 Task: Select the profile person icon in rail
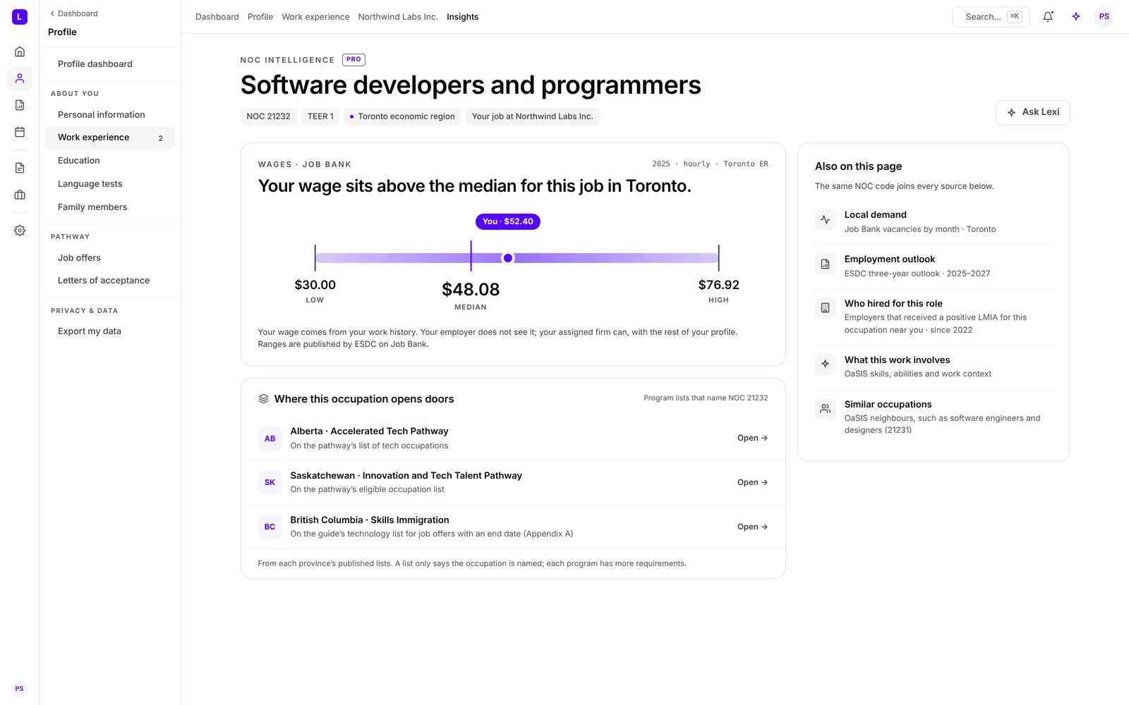pyautogui.click(x=20, y=78)
